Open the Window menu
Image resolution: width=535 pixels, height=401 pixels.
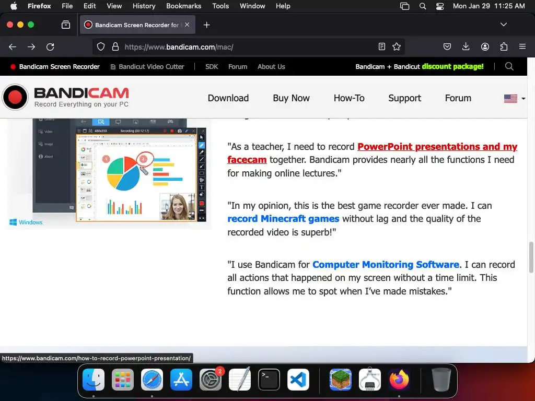252,6
